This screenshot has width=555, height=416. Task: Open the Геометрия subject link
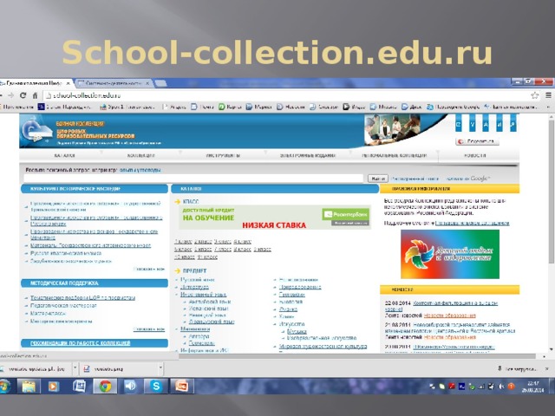click(202, 343)
